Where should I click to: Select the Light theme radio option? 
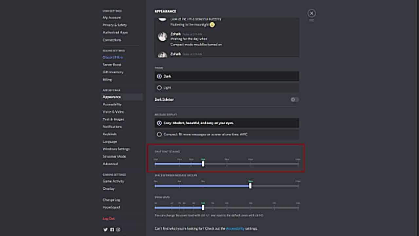click(x=227, y=88)
